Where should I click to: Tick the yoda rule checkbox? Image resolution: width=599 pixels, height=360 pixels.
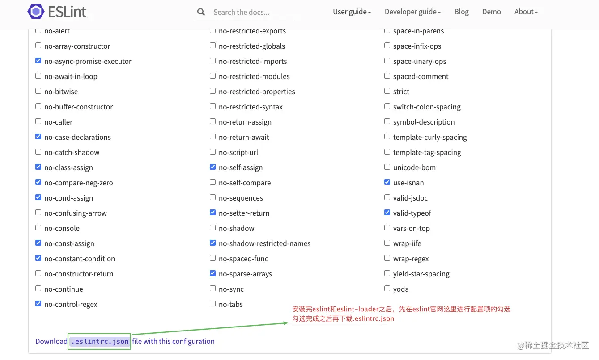387,289
